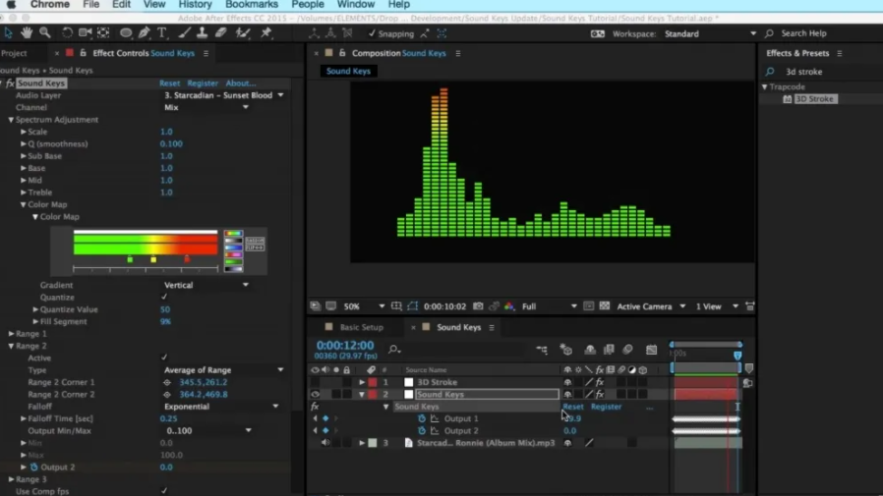
Task: Open the 50% magnification dropdown
Action: (x=364, y=306)
